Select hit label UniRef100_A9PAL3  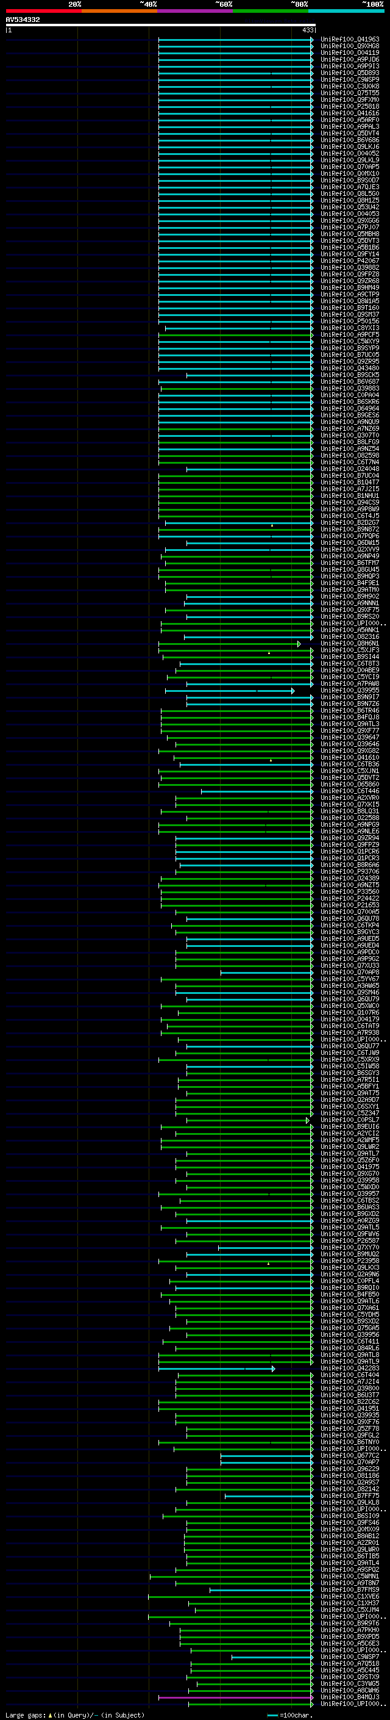point(350,126)
